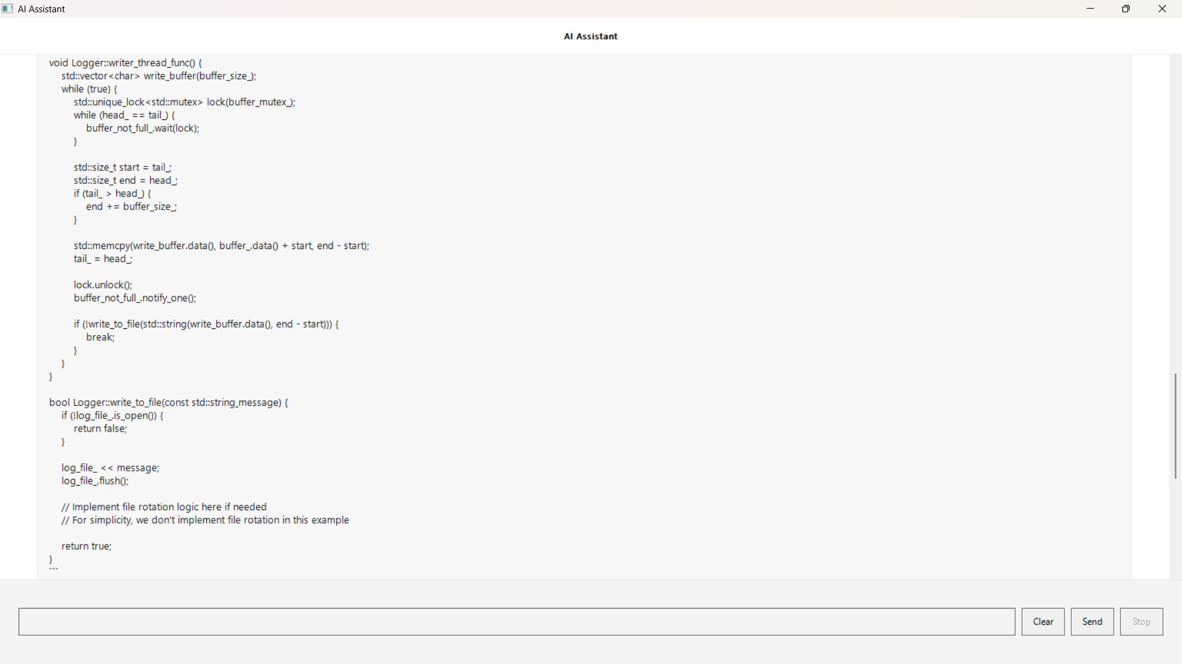Click the AI Assistant app icon in title bar

(x=7, y=9)
